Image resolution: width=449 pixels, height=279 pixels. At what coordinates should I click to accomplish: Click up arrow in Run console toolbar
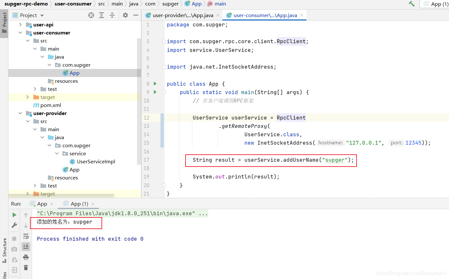(26, 215)
